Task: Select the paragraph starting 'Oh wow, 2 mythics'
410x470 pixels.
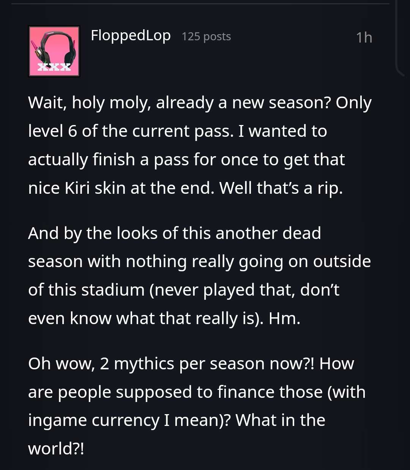Action: [197, 406]
